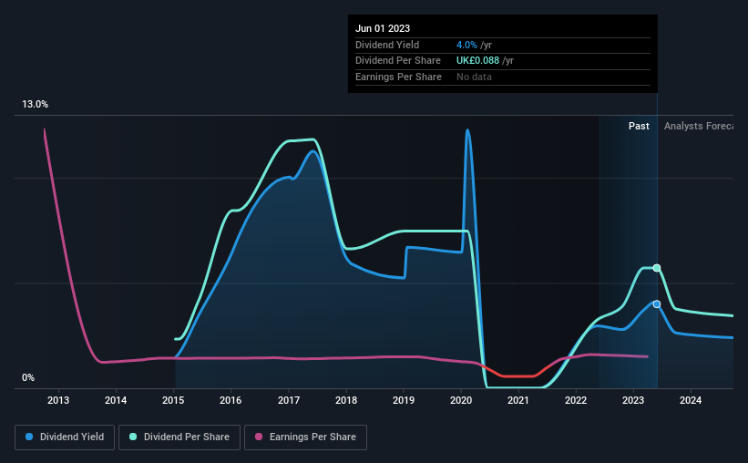Click the teal Dividend Per Share legend dot
The width and height of the screenshot is (748, 463).
pyautogui.click(x=133, y=437)
